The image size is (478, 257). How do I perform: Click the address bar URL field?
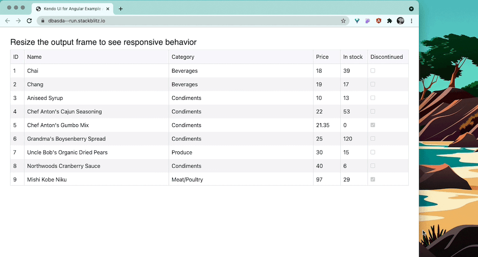(191, 21)
